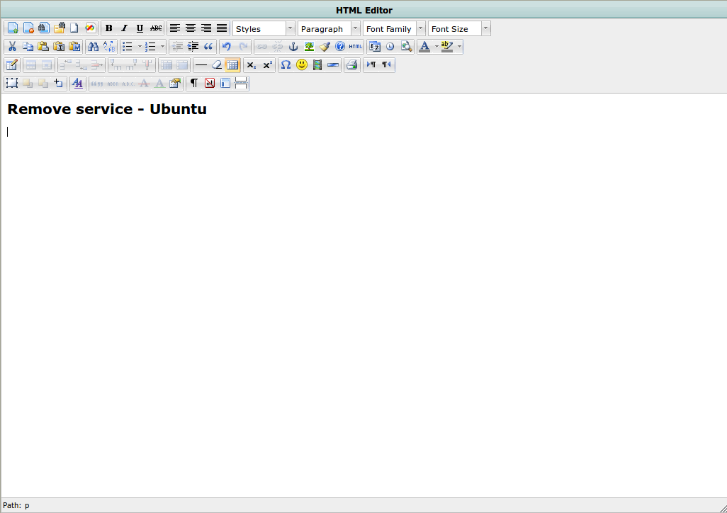Toggle visual control characters (pilcrow)
The image size is (727, 513).
(x=194, y=84)
